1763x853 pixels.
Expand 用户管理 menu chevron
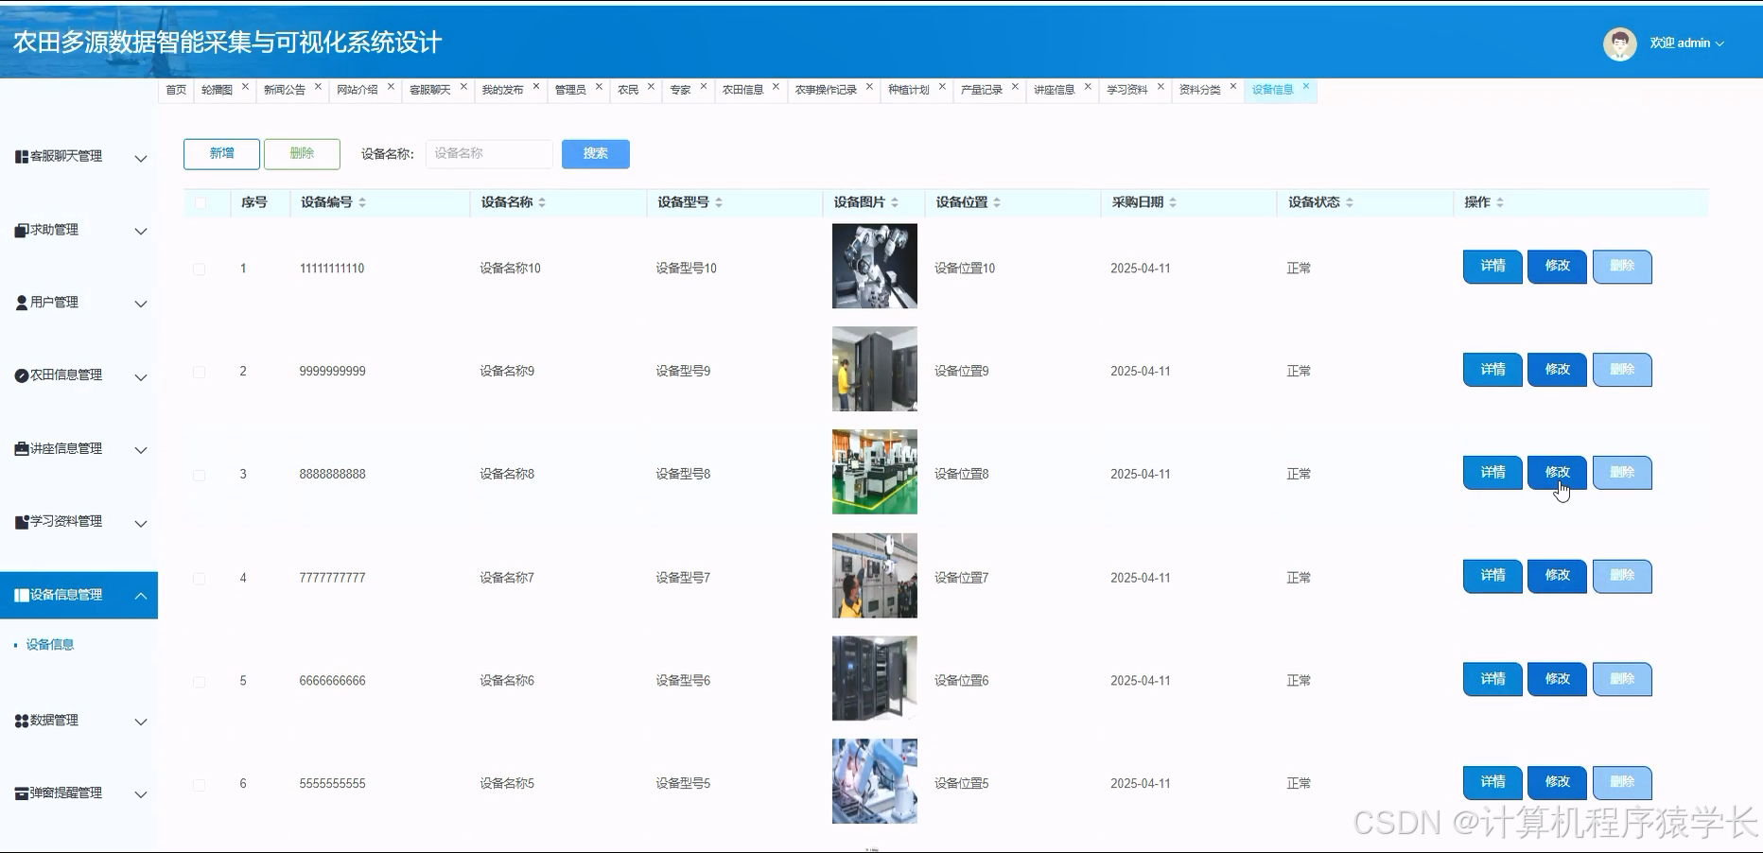(x=141, y=304)
